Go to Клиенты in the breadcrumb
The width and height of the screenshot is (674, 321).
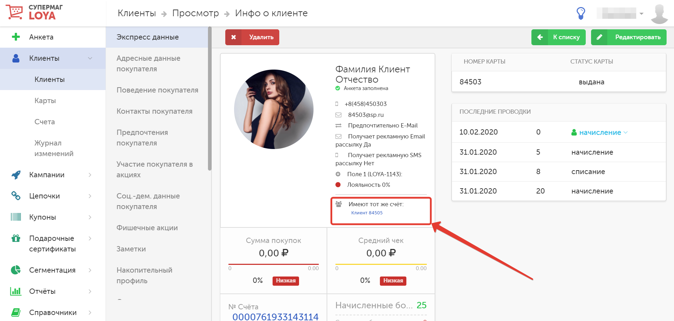click(x=137, y=13)
